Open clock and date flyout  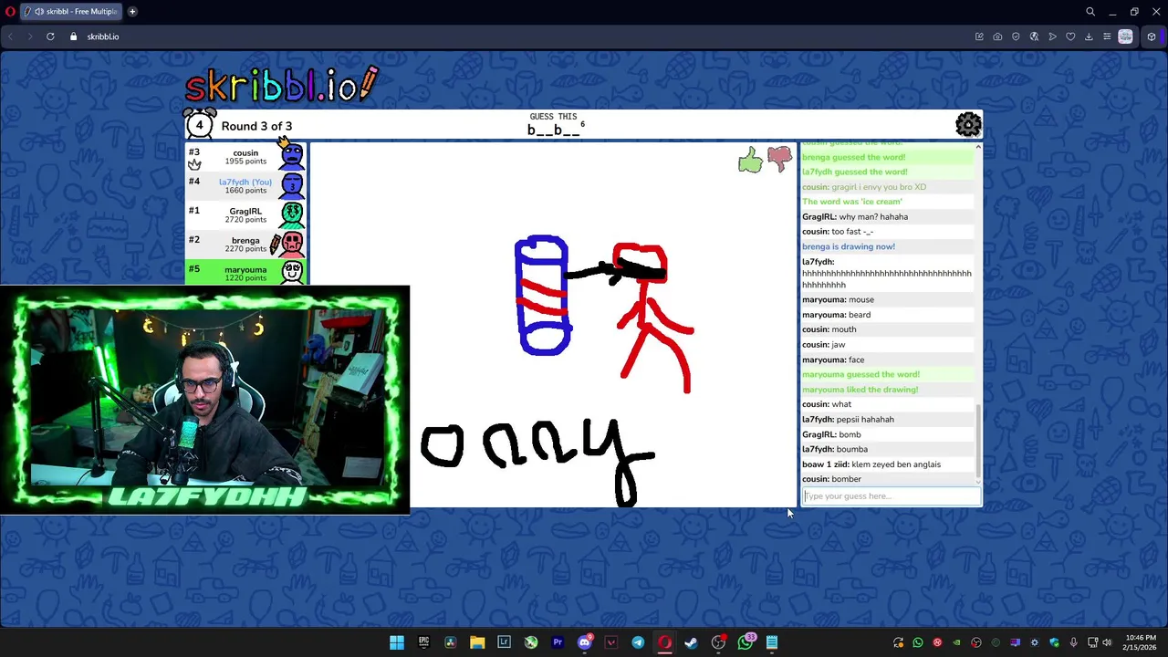pyautogui.click(x=1140, y=642)
